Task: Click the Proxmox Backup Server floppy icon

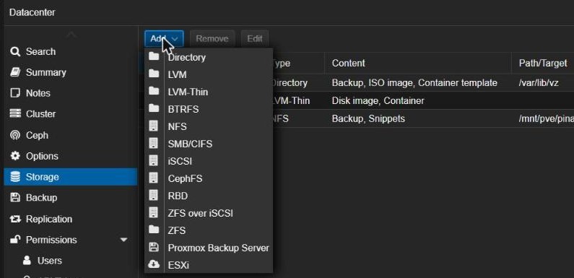Action: (154, 247)
